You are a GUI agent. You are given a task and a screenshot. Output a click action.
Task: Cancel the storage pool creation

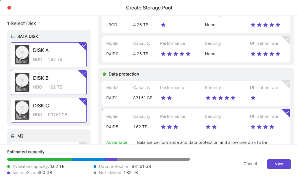(250, 164)
